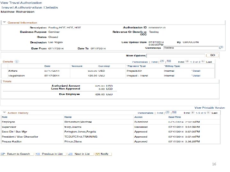The height and width of the screenshot is (172, 230).
Task: Open the More Options dropdown
Action: coord(176,56)
